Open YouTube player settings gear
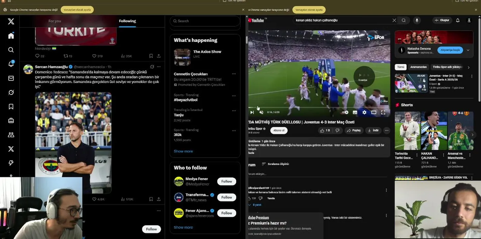This screenshot has height=239, width=481. [364, 113]
